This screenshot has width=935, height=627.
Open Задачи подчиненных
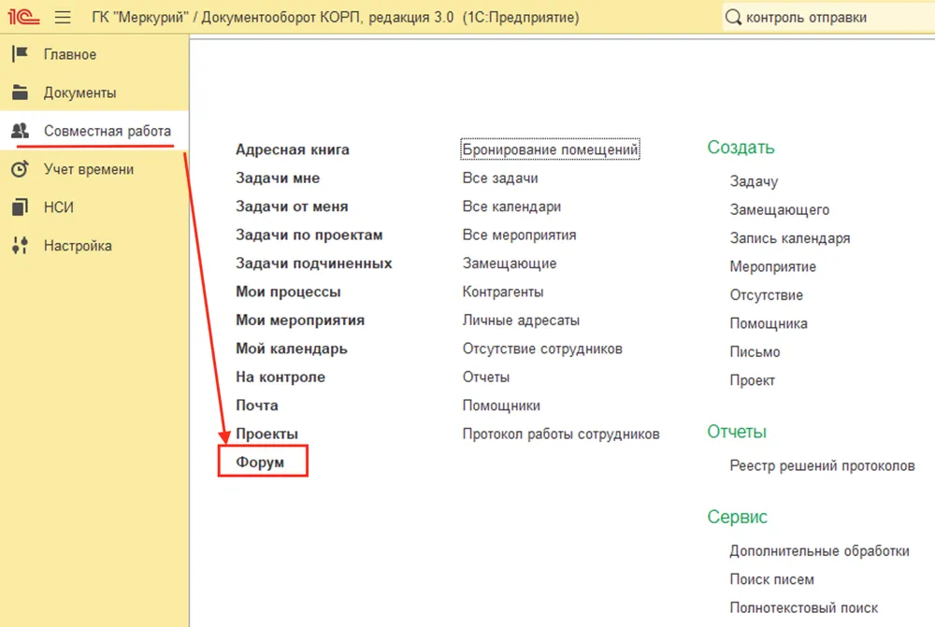coord(313,264)
